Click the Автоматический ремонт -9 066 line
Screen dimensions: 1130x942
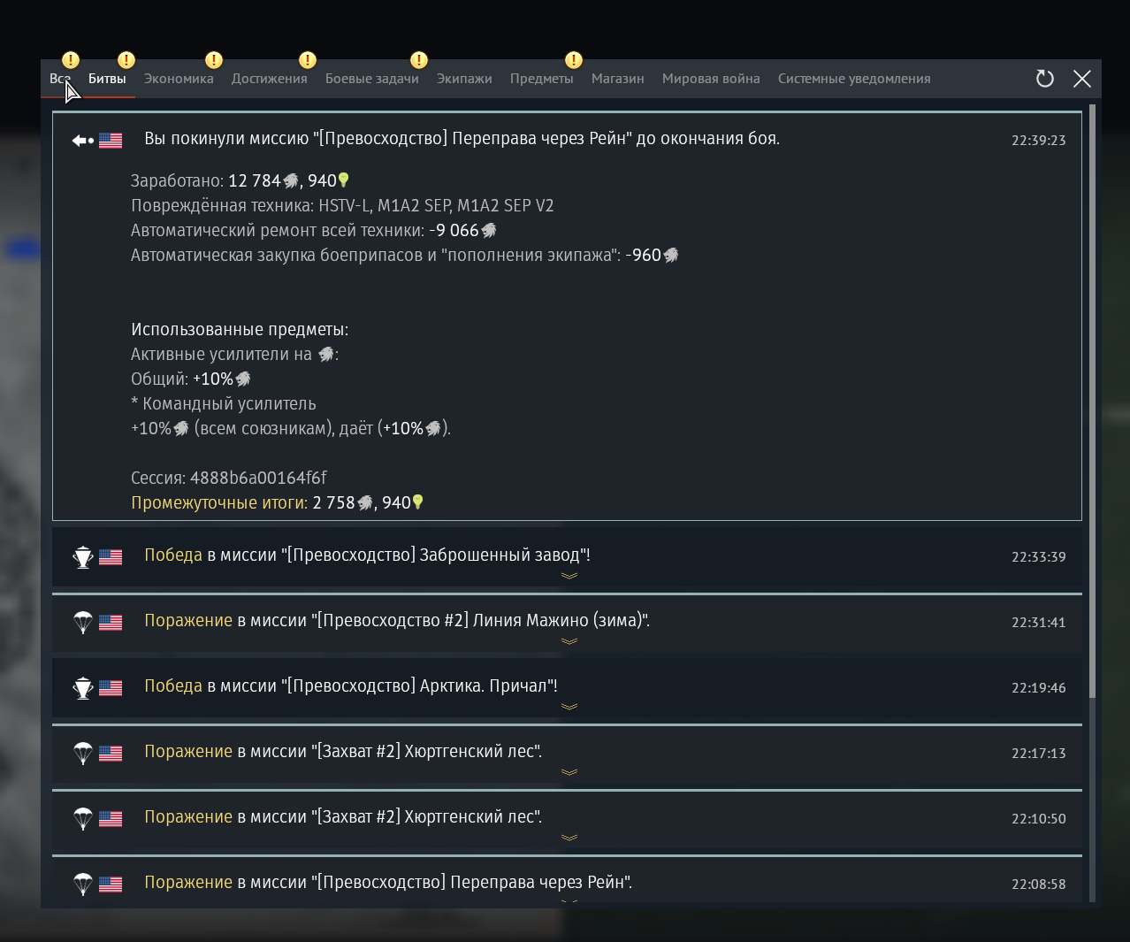(x=314, y=230)
